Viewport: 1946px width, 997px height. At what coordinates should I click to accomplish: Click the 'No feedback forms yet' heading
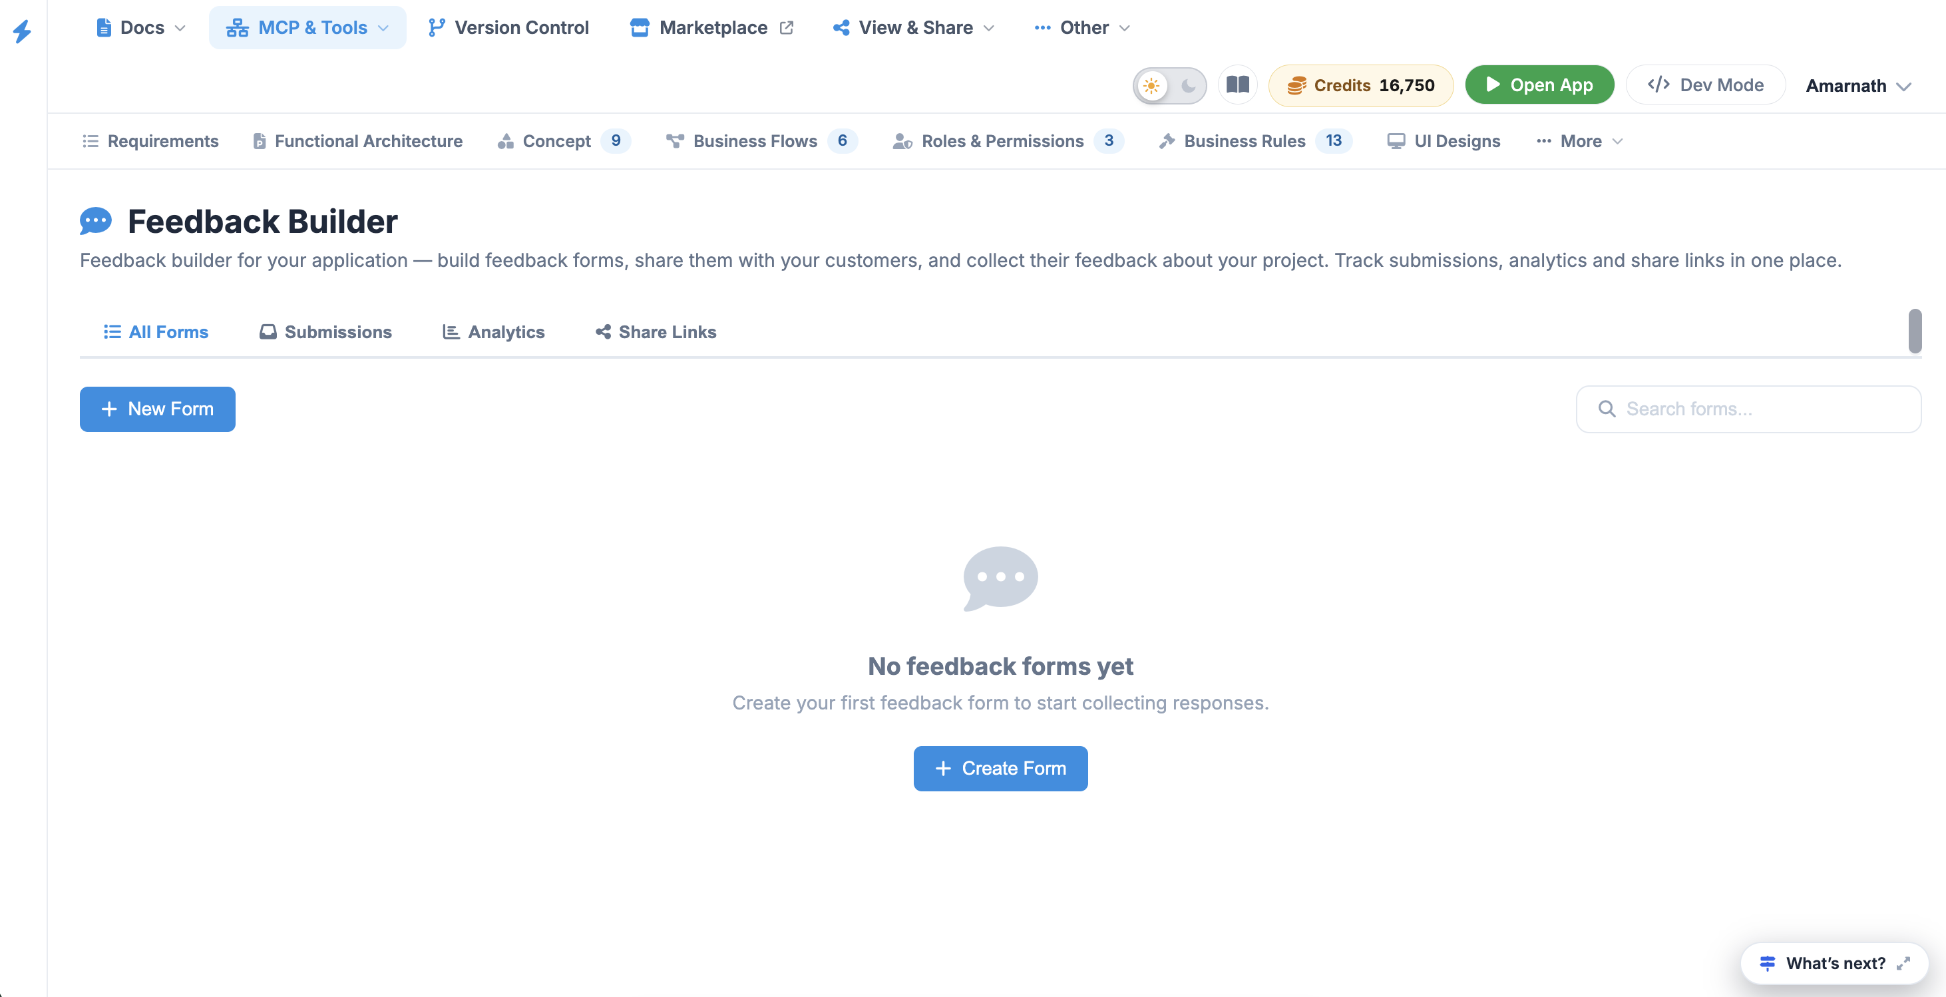[1000, 666]
